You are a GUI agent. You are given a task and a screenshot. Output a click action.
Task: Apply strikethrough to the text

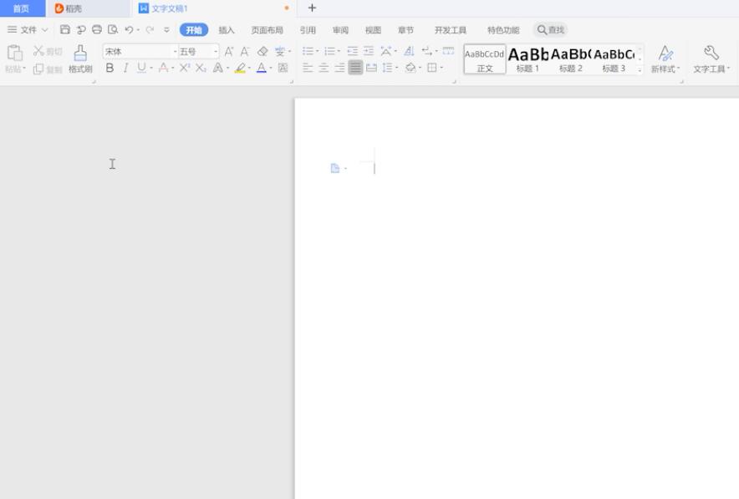click(164, 68)
